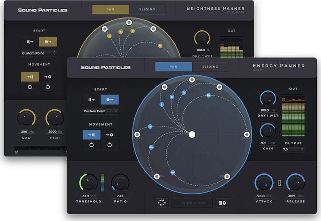
Task: Switch to Sliding tab in Energy Panner
Action: pos(210,66)
